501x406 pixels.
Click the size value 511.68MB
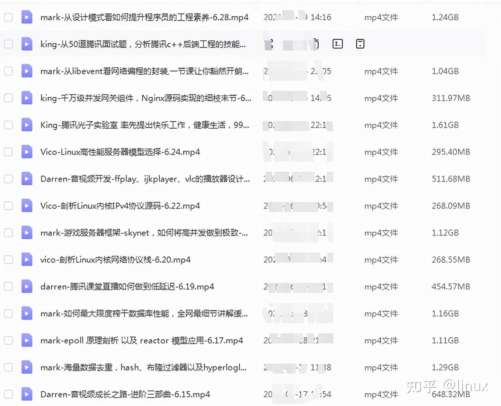point(451,179)
